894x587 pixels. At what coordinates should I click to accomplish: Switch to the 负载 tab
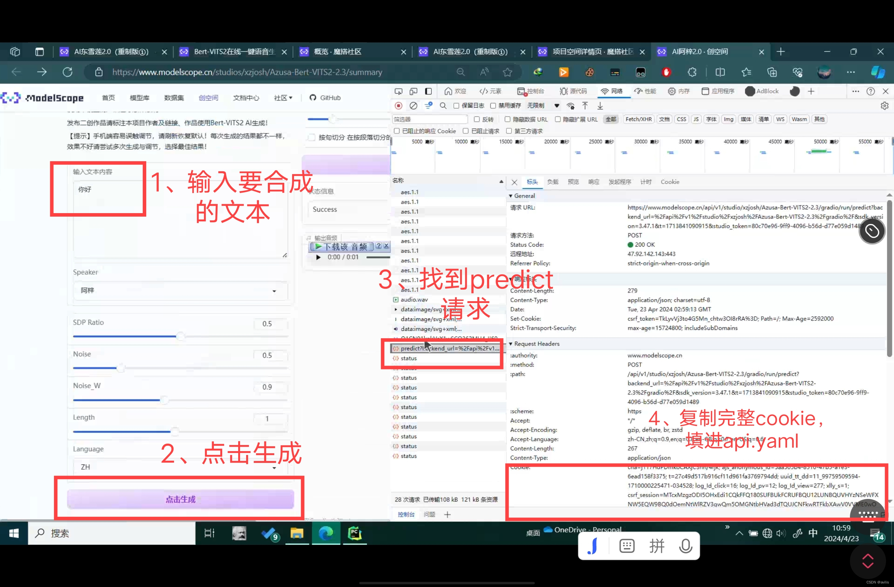553,182
